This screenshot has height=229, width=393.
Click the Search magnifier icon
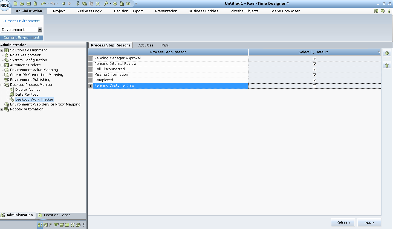(106, 4)
